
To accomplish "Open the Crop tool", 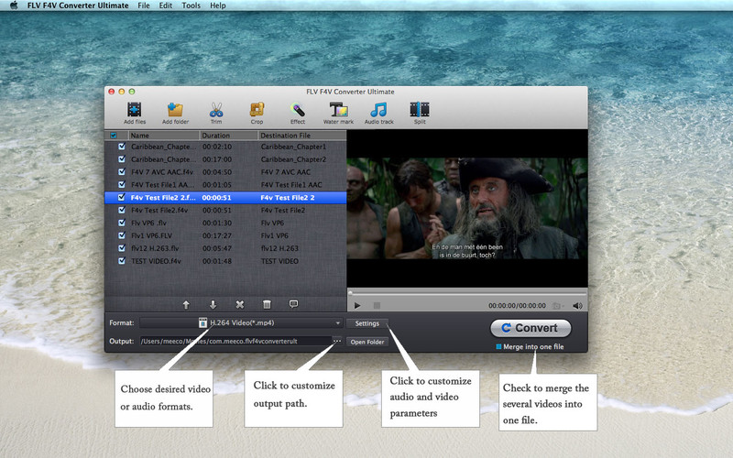I will [x=257, y=113].
